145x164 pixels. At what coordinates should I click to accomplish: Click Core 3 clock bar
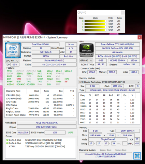[95, 30]
